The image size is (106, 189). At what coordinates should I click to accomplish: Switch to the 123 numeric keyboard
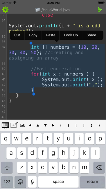coord(7,182)
